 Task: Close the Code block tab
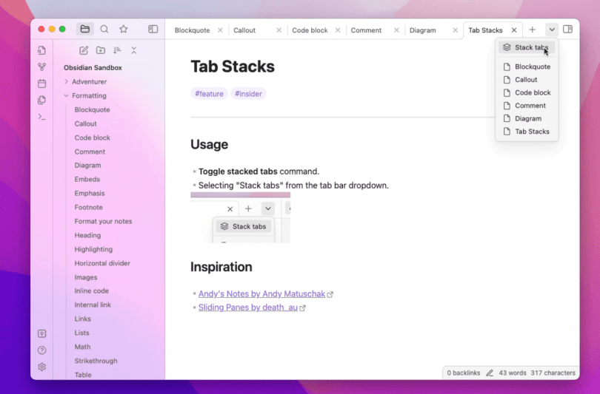[338, 30]
